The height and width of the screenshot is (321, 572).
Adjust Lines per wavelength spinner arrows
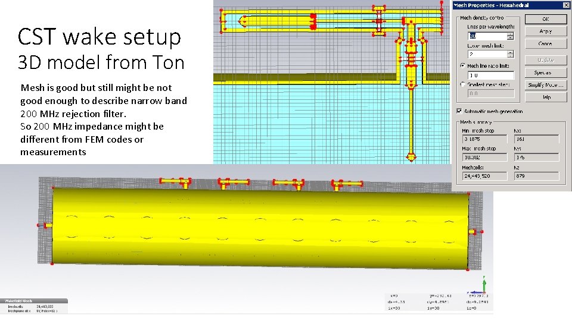pos(511,36)
